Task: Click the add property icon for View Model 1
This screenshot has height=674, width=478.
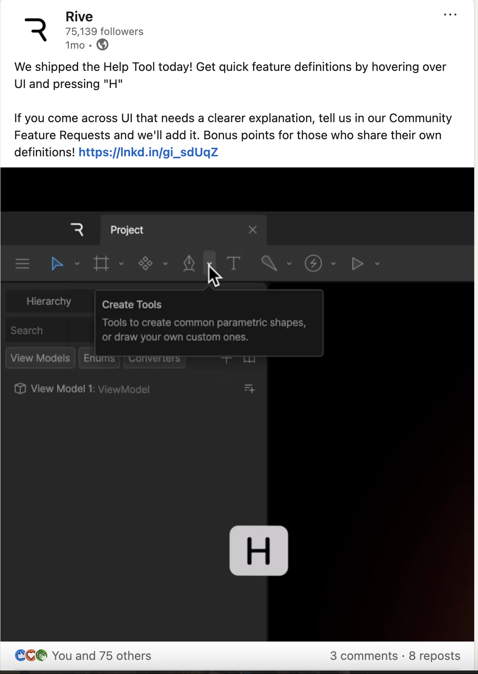Action: (249, 389)
